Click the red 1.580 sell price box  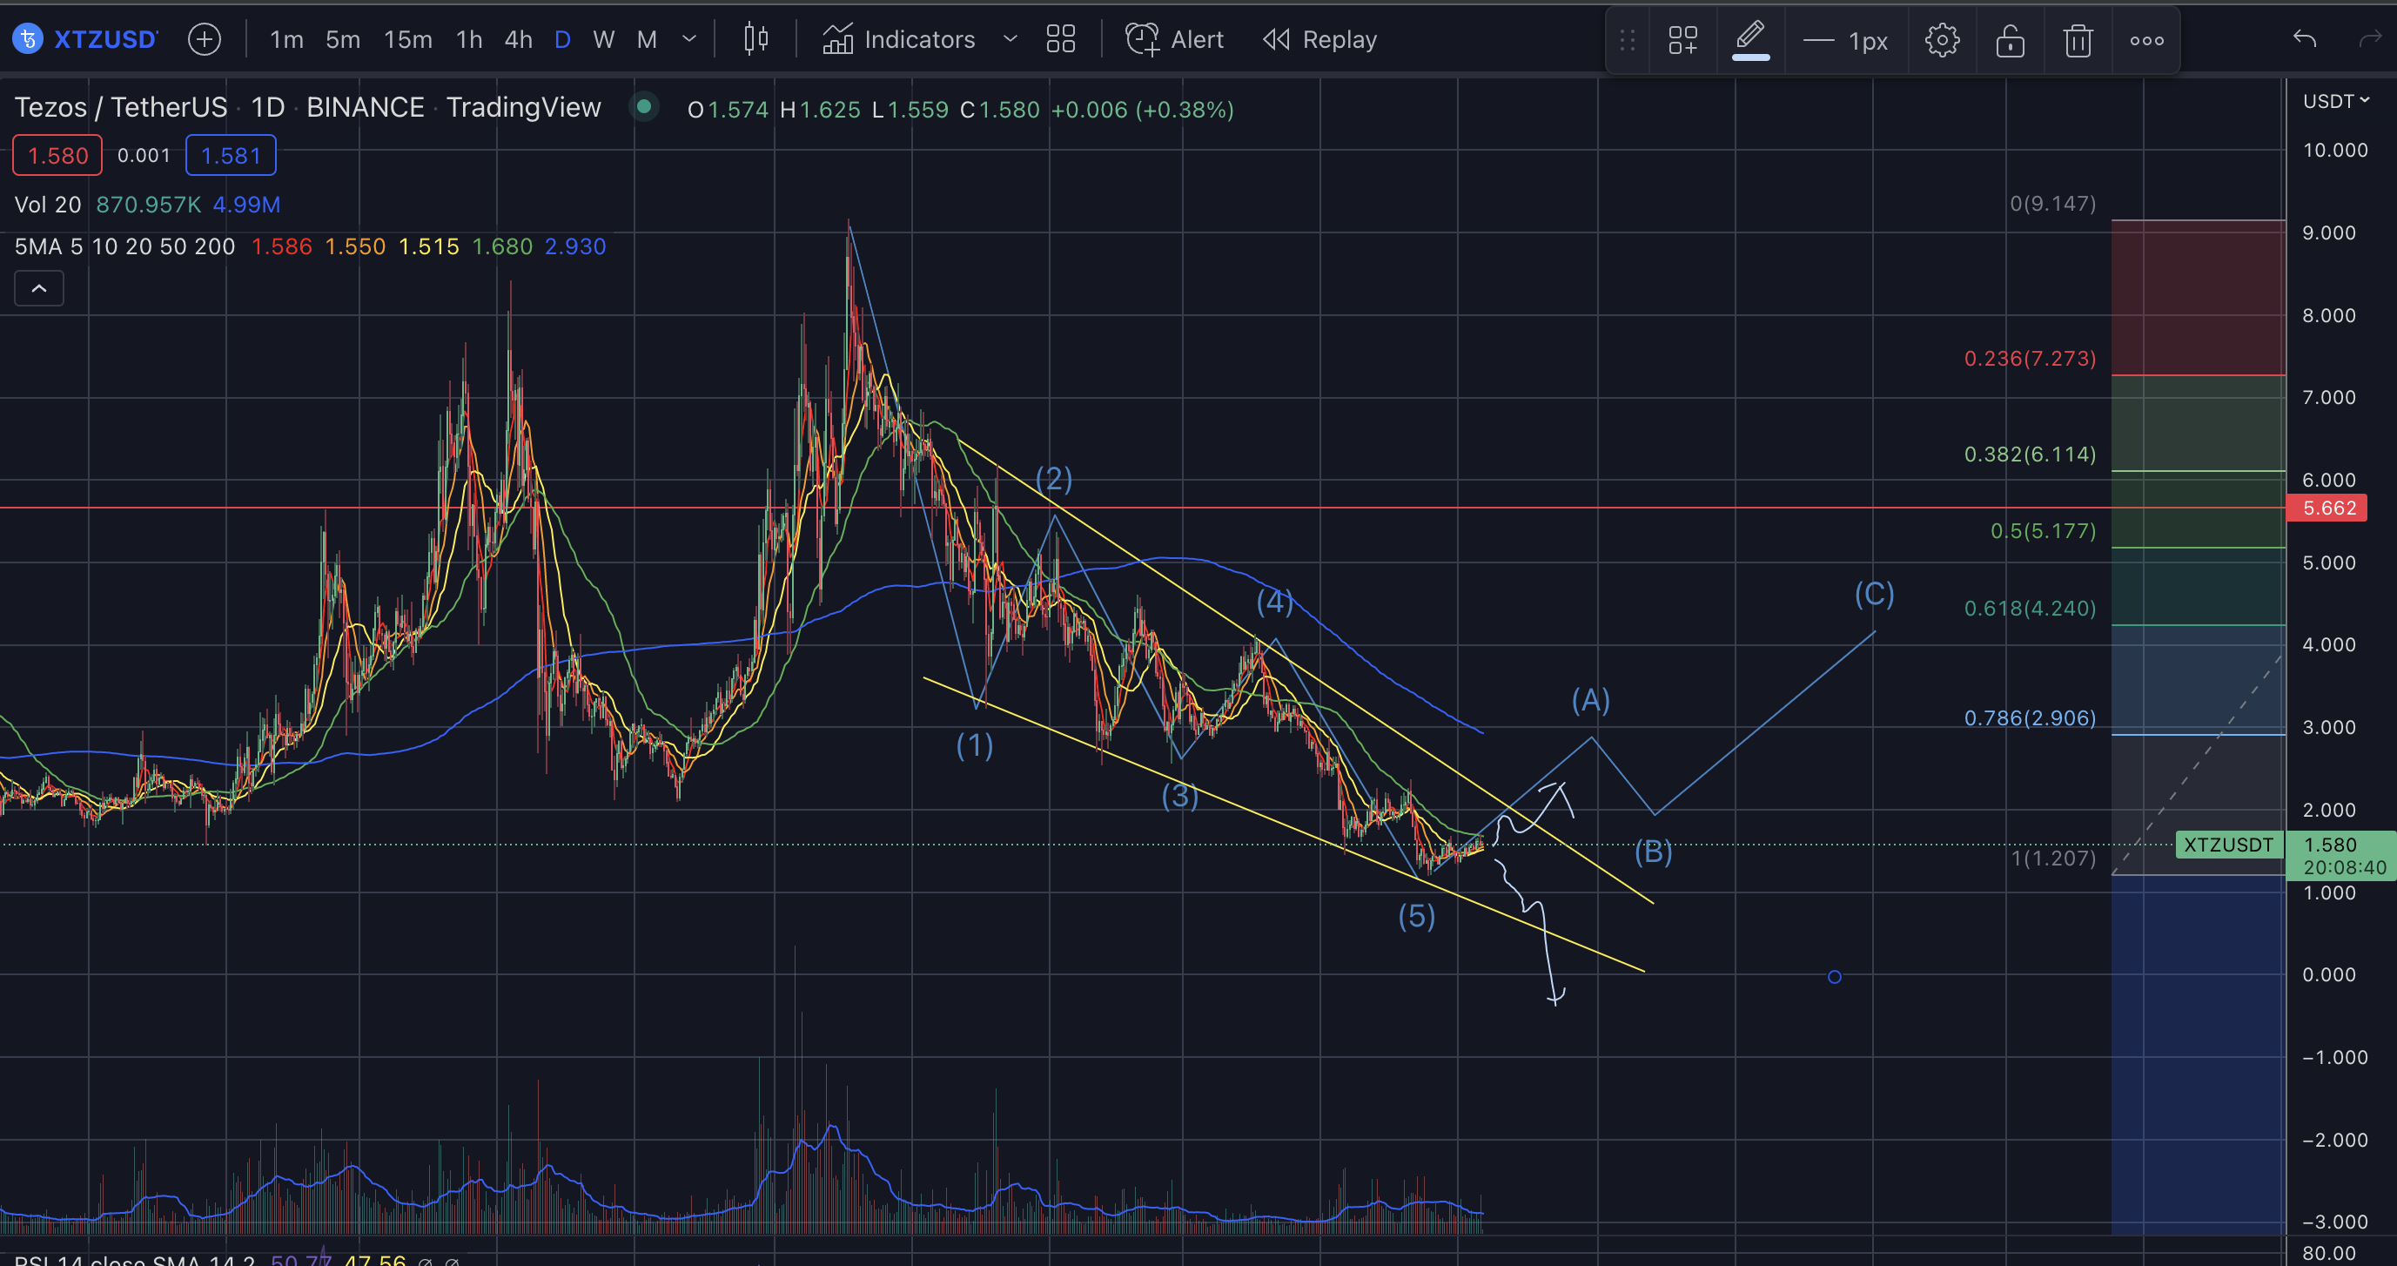tap(57, 156)
